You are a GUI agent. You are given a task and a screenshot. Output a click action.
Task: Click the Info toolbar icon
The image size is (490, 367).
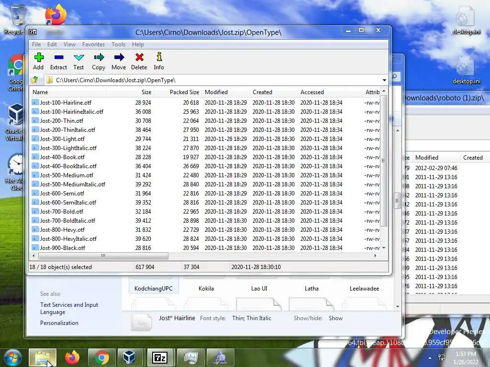159,57
